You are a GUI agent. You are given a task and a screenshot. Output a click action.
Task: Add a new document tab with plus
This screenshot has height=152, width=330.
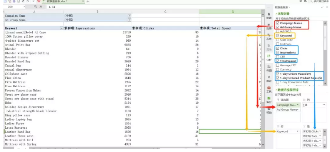[x=88, y=1]
